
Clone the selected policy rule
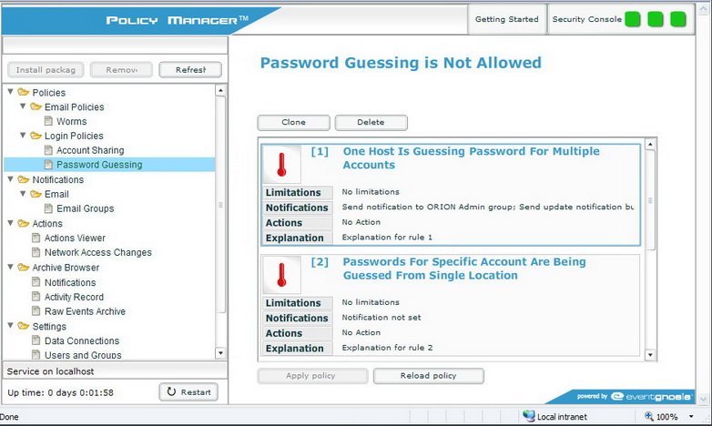(293, 122)
